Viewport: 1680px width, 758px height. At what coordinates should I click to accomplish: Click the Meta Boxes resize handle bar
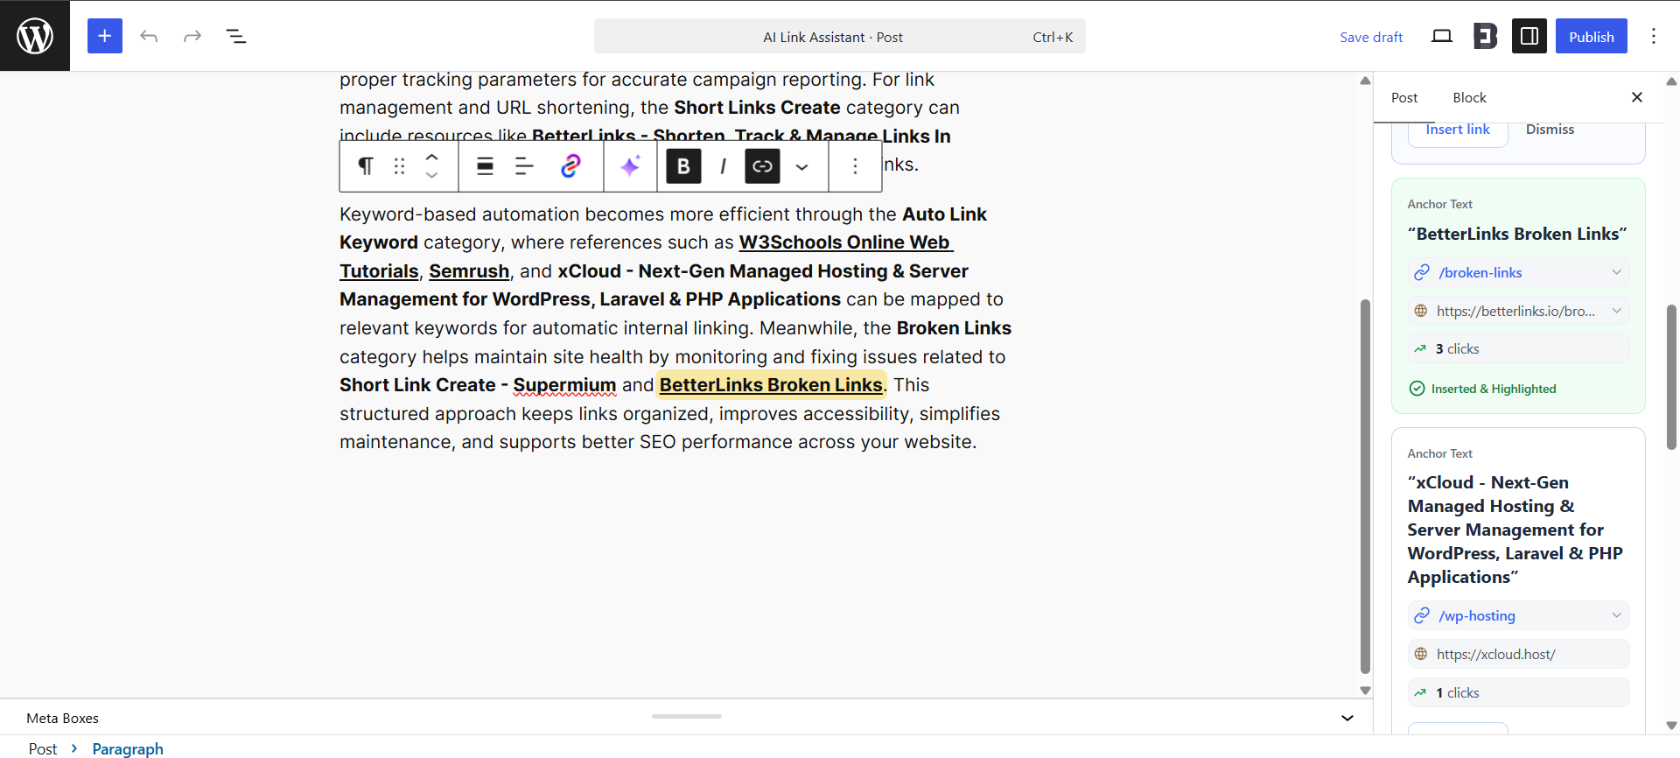[687, 716]
